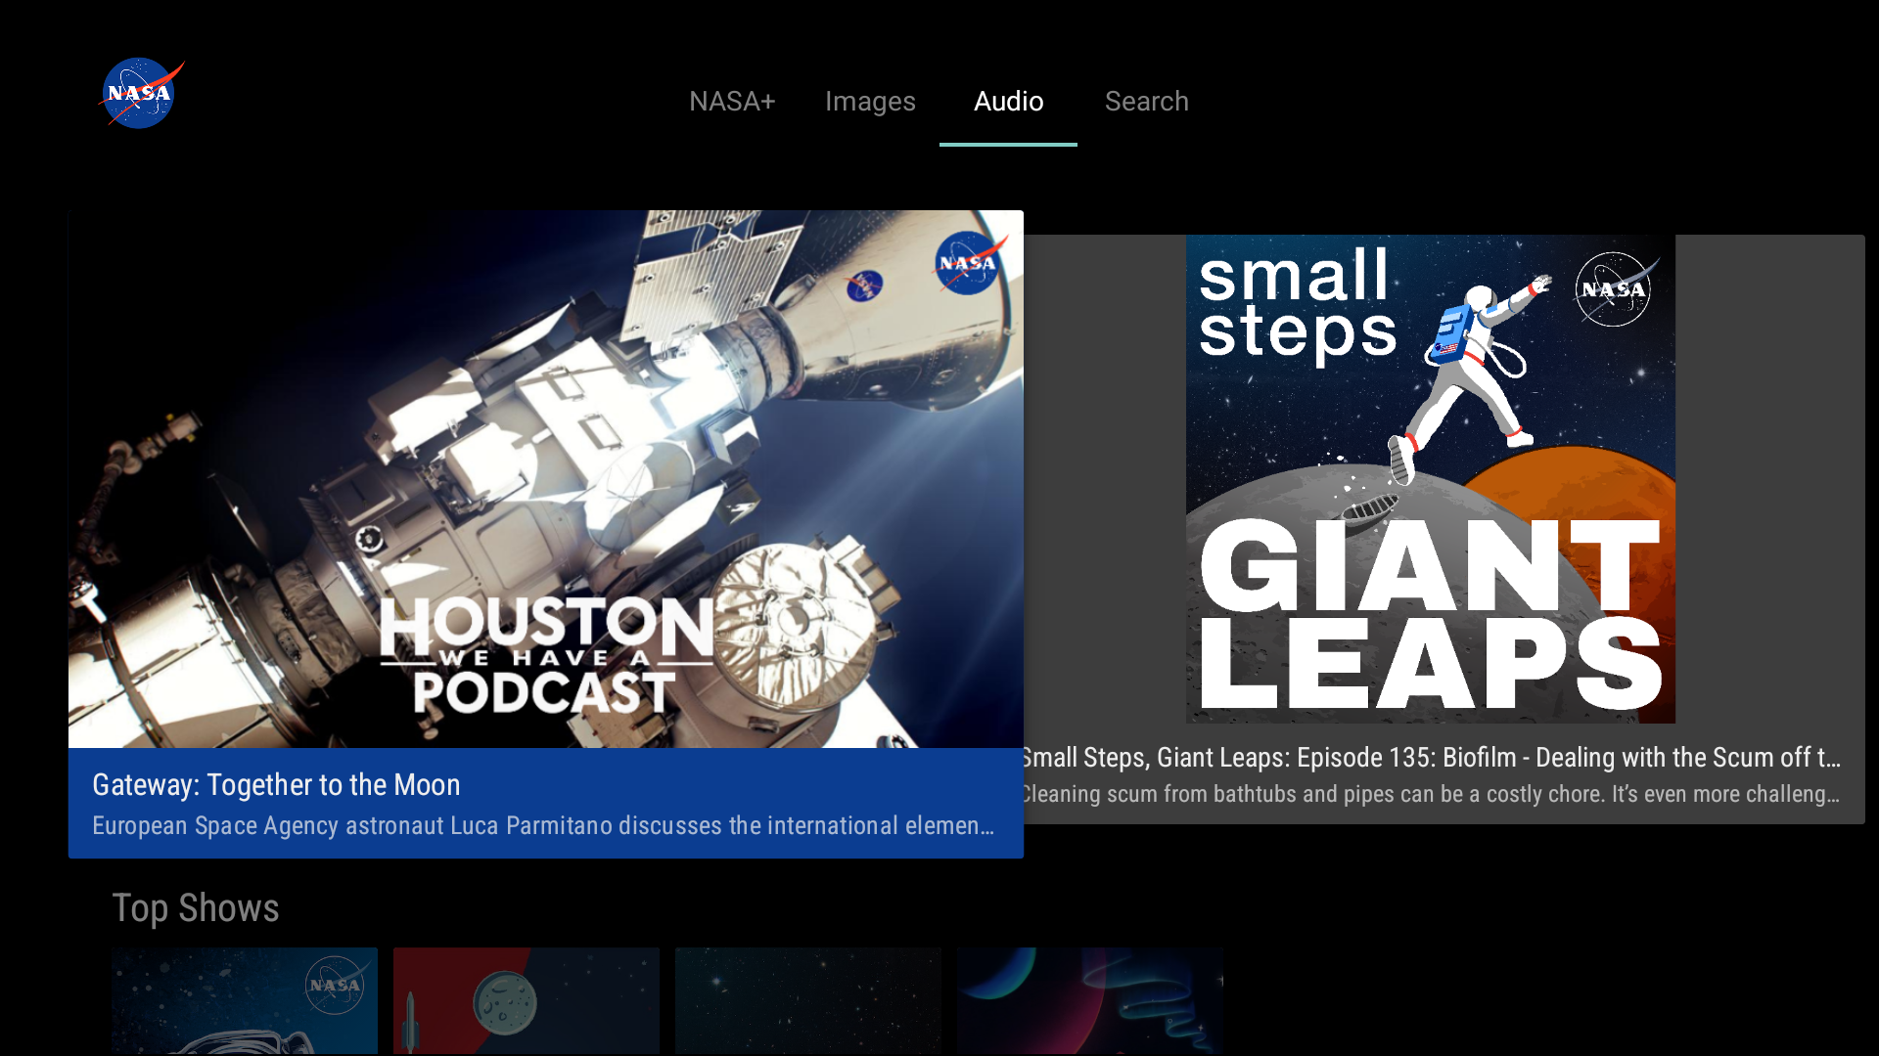Viewport: 1879px width, 1056px height.
Task: Click the NASA logo in top-left corner
Action: [141, 94]
